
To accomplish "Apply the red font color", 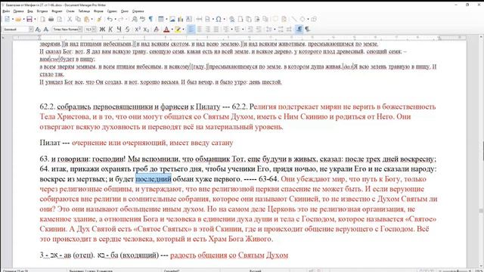I will pyautogui.click(x=166, y=29).
